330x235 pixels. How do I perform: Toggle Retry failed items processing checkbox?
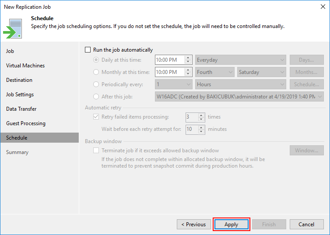(x=96, y=117)
